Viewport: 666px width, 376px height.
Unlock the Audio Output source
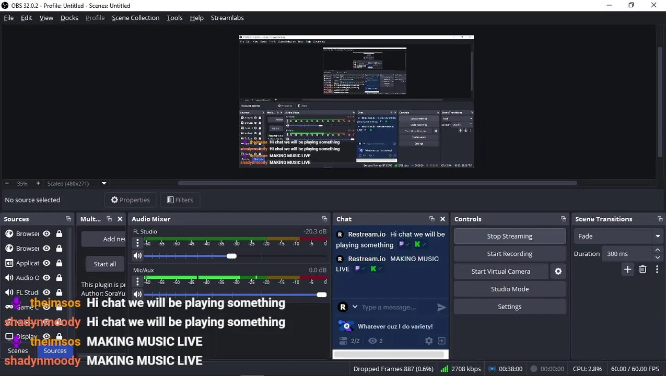click(x=59, y=278)
